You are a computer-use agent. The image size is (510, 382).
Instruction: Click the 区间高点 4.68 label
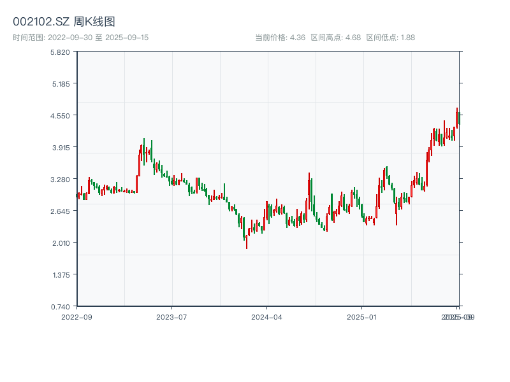335,38
